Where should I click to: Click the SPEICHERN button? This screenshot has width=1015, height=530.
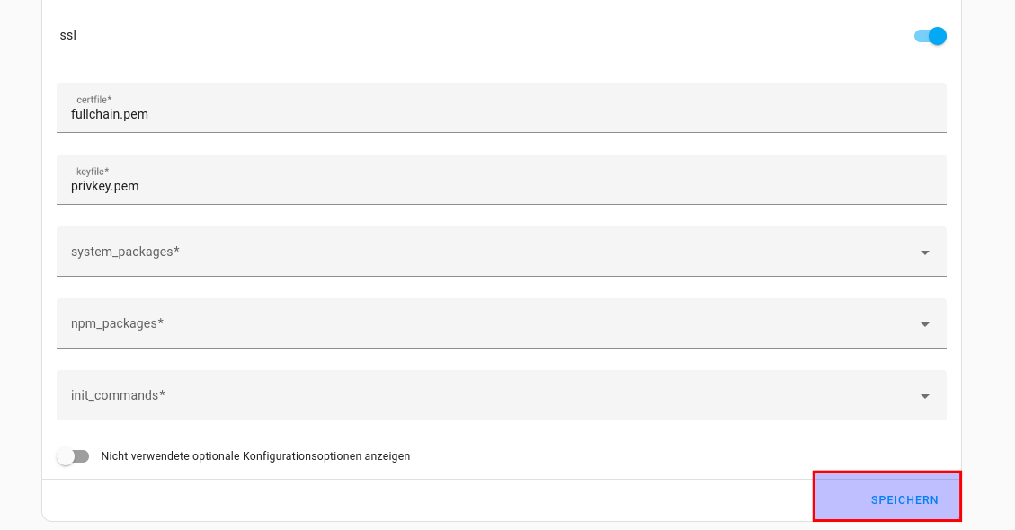point(904,500)
